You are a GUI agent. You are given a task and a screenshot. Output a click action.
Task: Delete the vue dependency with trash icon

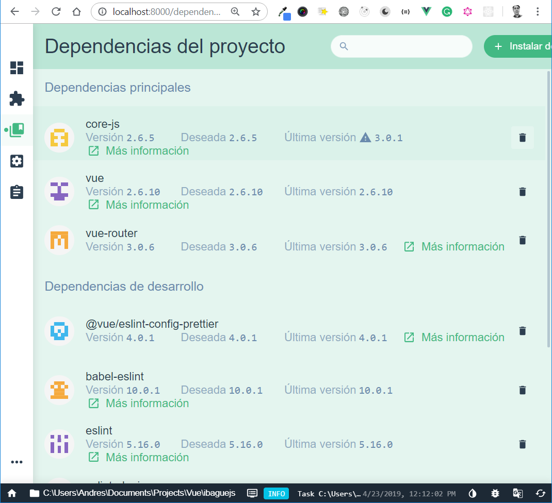click(x=523, y=192)
